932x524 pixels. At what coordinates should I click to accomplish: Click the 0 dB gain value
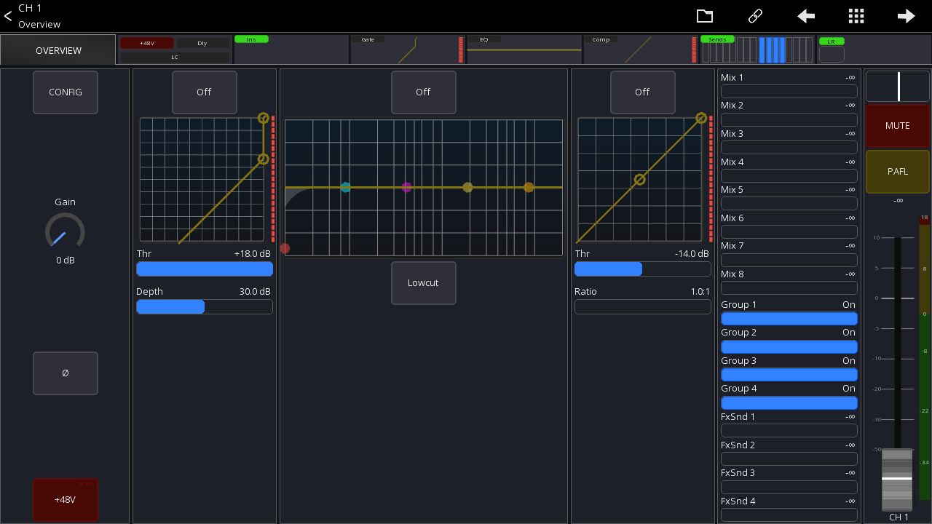point(65,260)
